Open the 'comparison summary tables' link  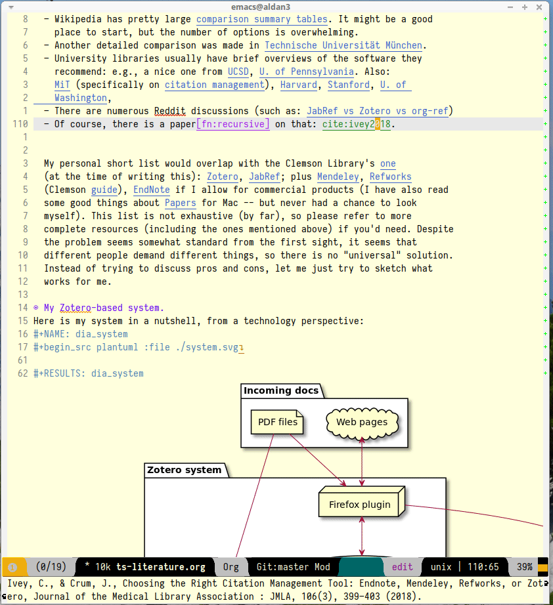coord(262,19)
